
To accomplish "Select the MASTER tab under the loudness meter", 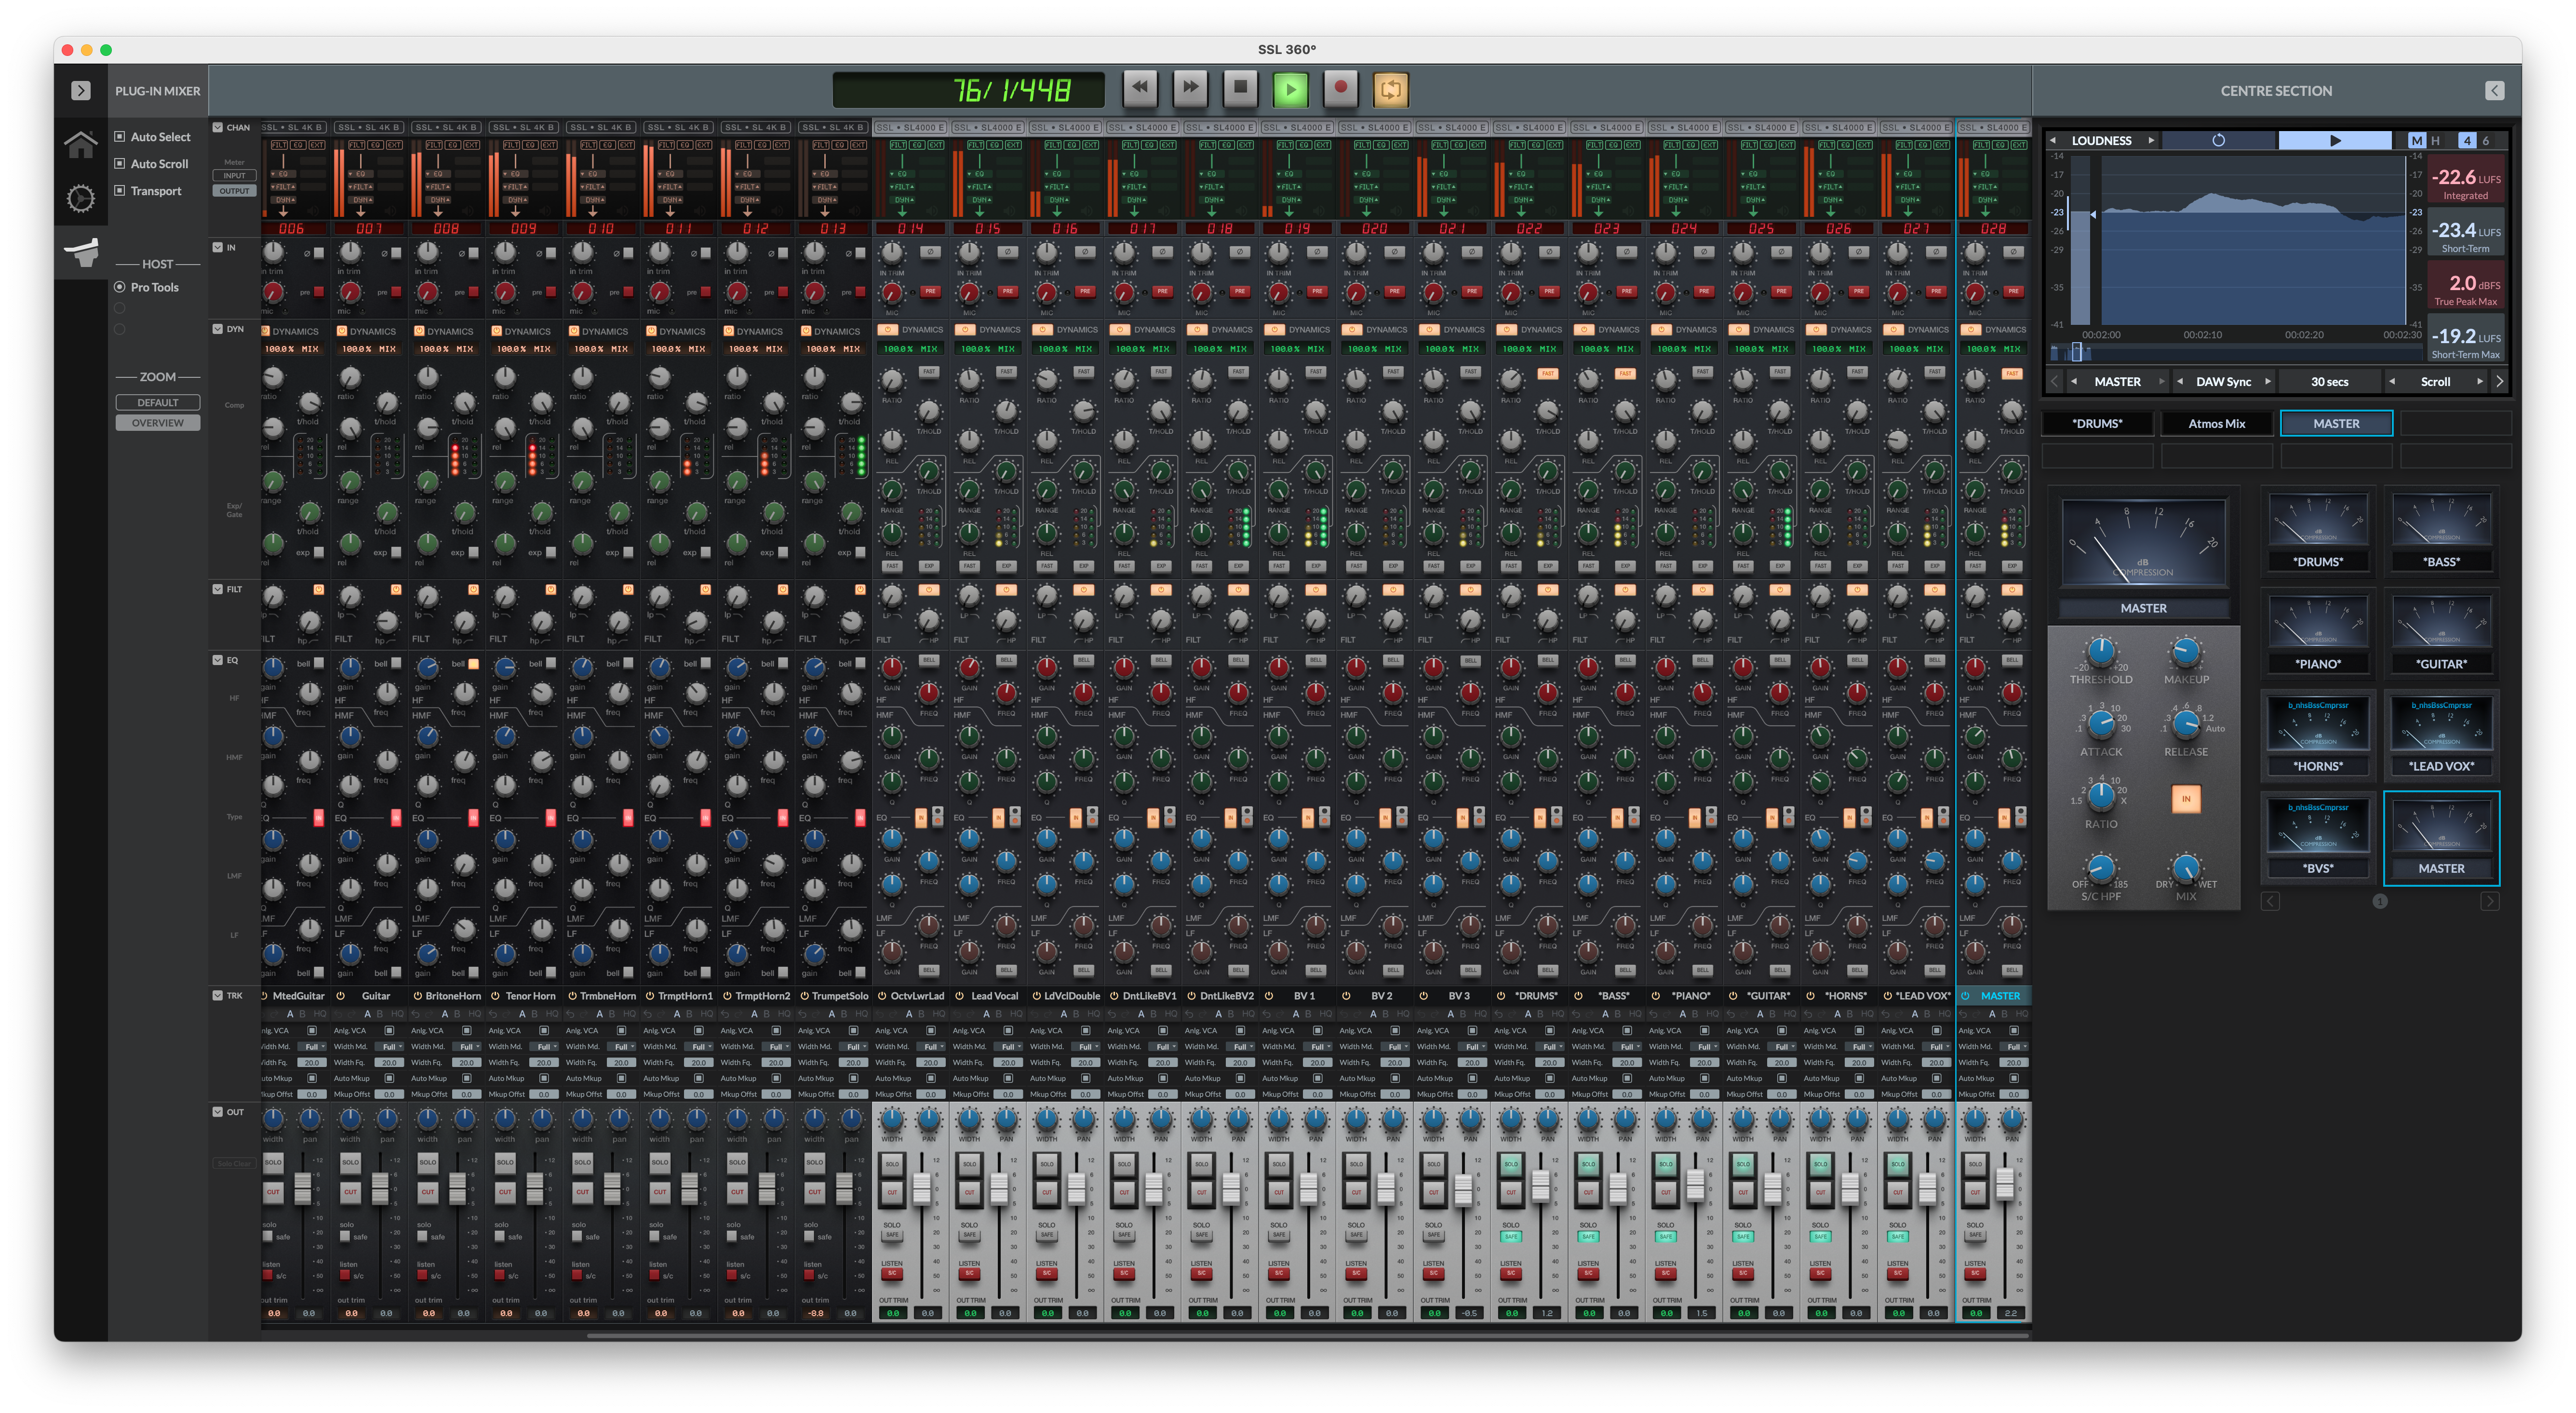I will coord(2336,424).
